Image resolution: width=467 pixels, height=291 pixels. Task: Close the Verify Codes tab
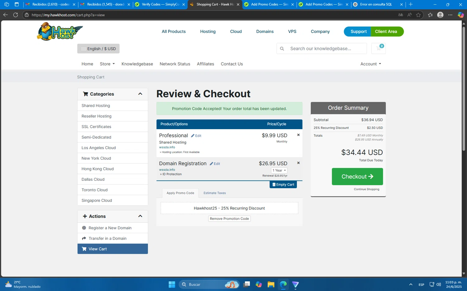(x=183, y=4)
